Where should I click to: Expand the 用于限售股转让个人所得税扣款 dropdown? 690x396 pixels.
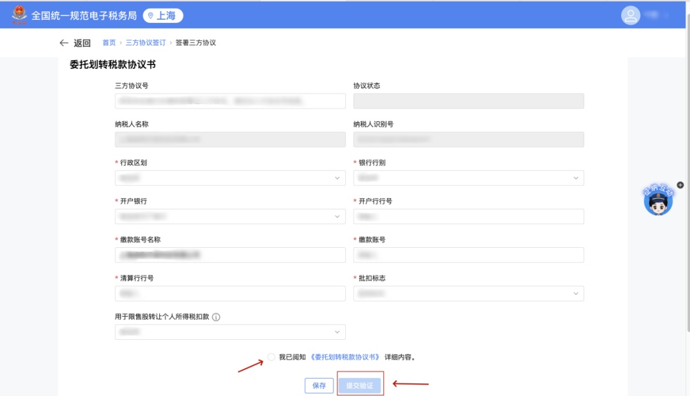(230, 331)
